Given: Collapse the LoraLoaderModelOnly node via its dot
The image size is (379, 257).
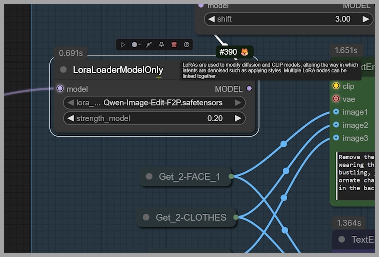Looking at the screenshot, I should (x=63, y=70).
